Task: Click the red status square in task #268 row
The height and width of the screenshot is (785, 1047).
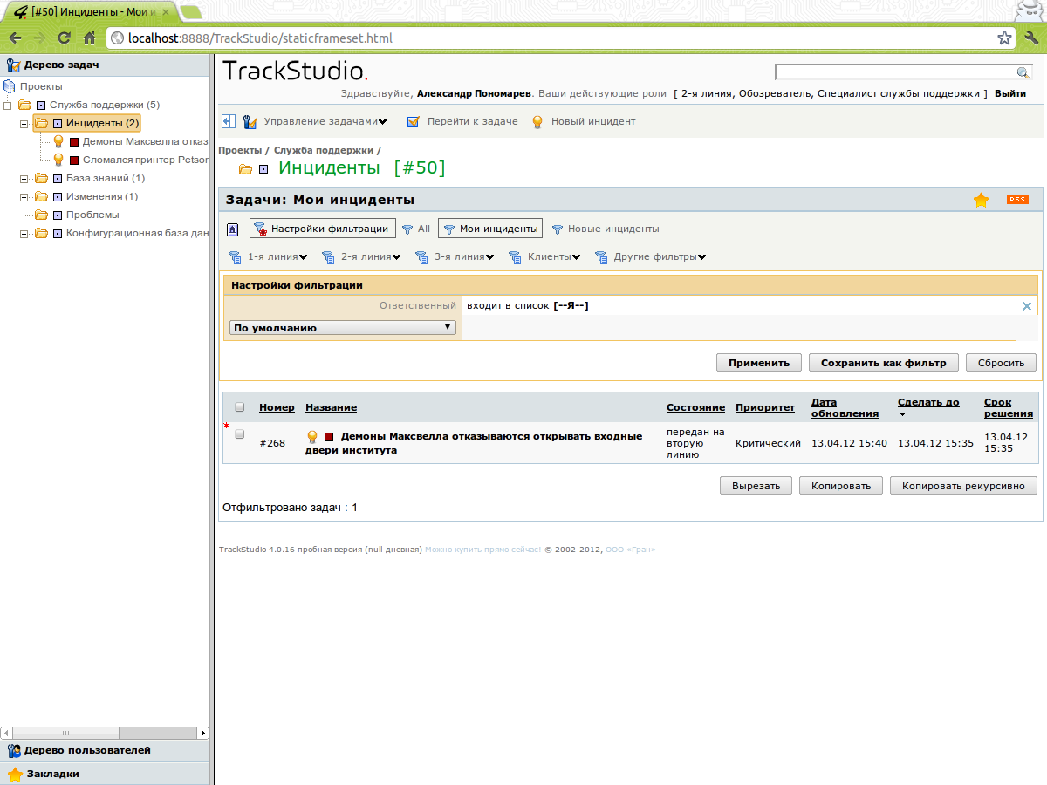Action: 329,437
